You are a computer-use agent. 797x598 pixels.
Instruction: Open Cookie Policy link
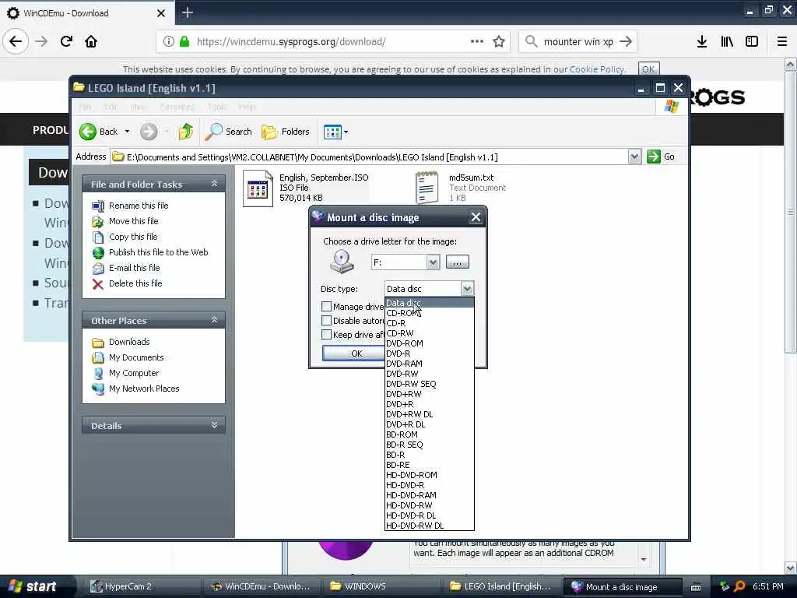coord(597,69)
